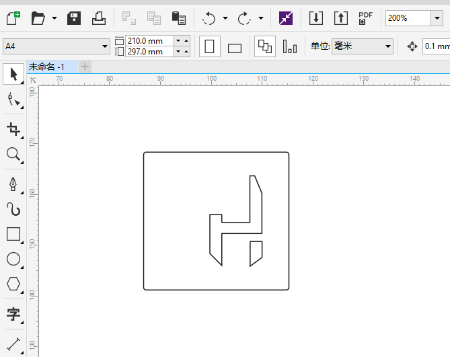Select the Shape edit tool
450x357 pixels.
13,100
